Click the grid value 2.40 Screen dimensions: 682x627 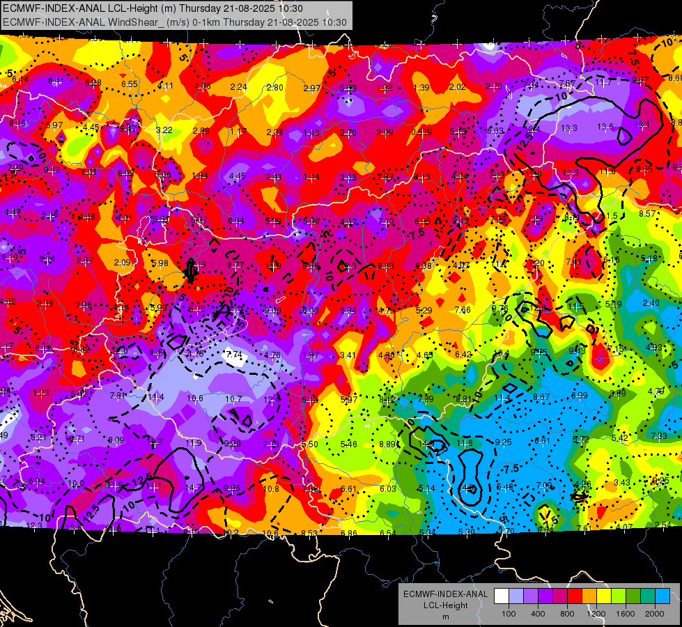pos(651,303)
